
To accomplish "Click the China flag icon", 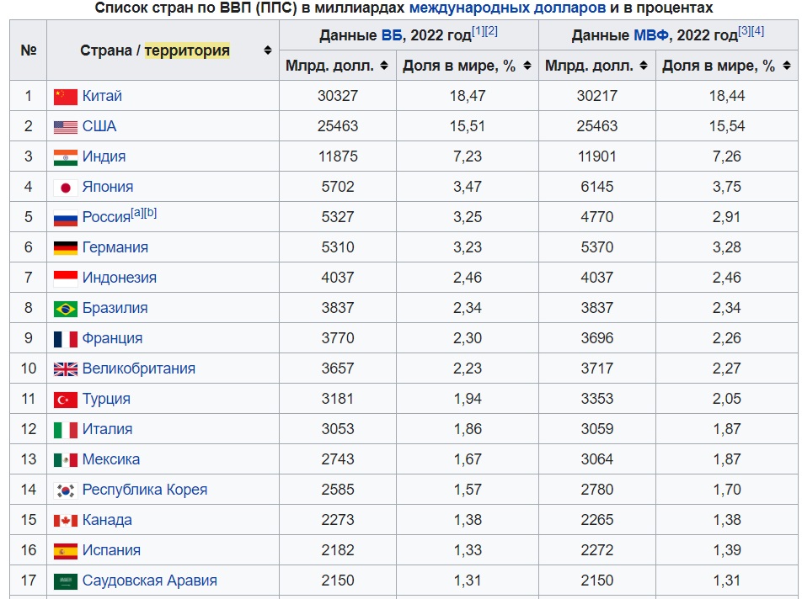I will [x=66, y=97].
